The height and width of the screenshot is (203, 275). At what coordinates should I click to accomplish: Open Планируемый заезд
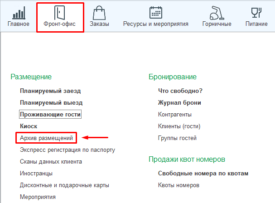pos(50,91)
